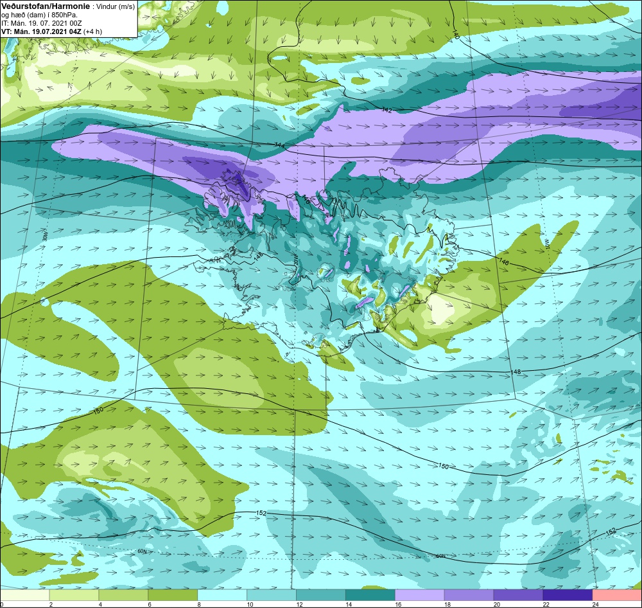Select the 14–16 m/s dark teal legend swatch
642x608 pixels.
[x=370, y=595]
